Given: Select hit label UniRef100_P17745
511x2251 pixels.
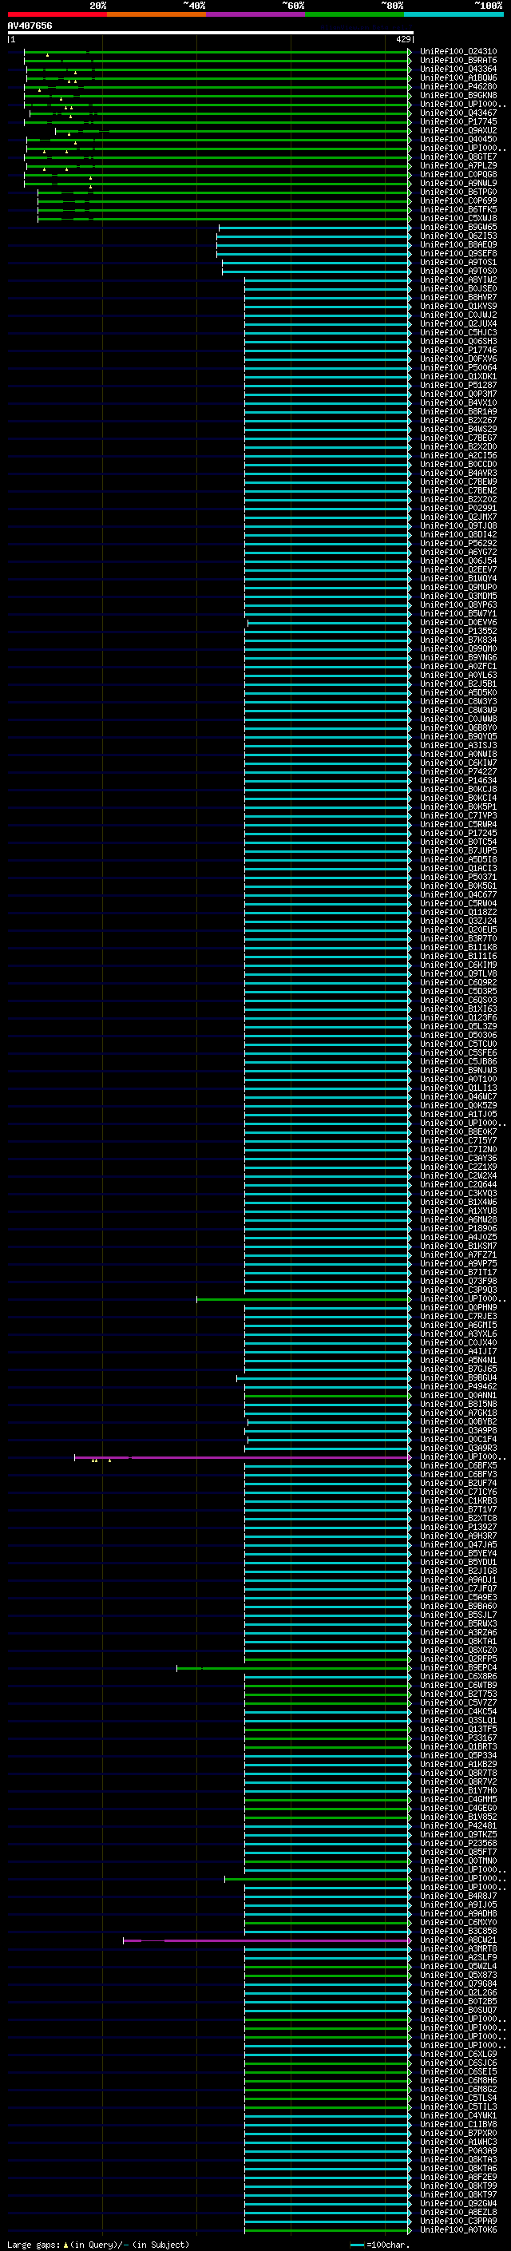Looking at the screenshot, I should click(x=458, y=121).
